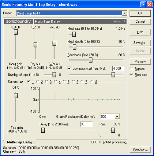Viewport: 154px width, 156px height.
Task: Click the Feedback slider handle
Action: [x=91, y=60]
